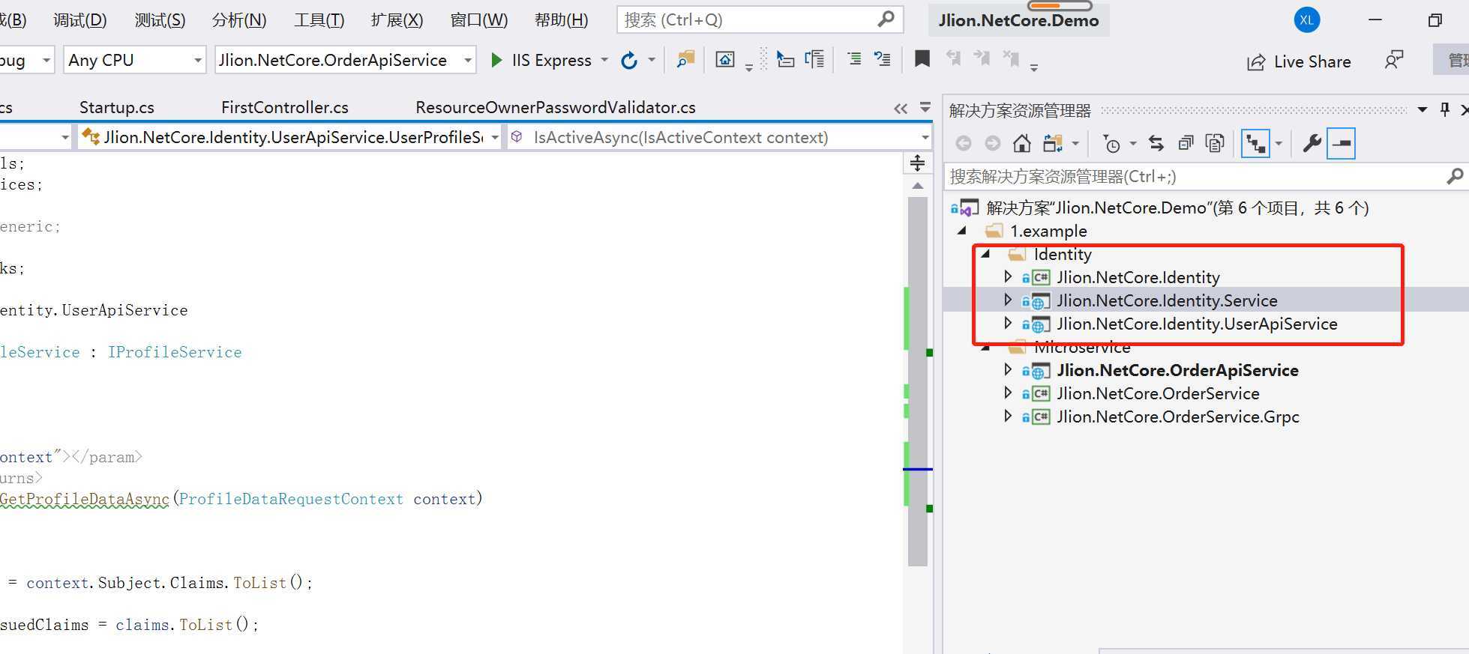1469x654 pixels.
Task: Click the XL account avatar
Action: [x=1306, y=20]
